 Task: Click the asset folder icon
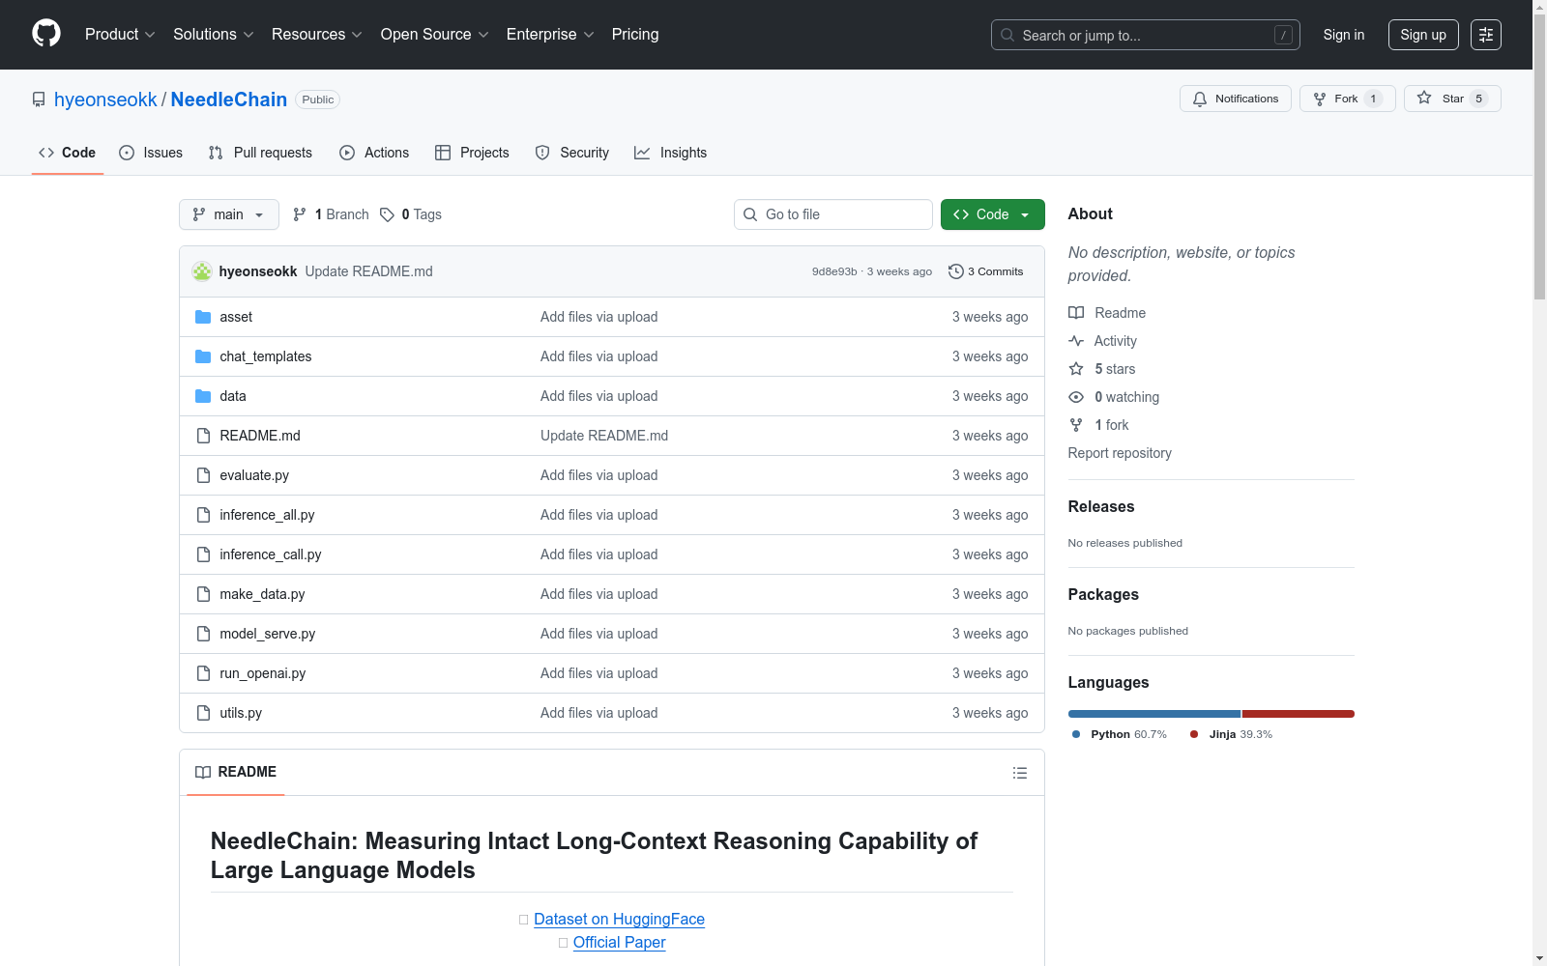[x=203, y=317]
